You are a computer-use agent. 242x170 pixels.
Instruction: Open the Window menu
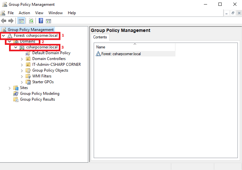click(56, 13)
